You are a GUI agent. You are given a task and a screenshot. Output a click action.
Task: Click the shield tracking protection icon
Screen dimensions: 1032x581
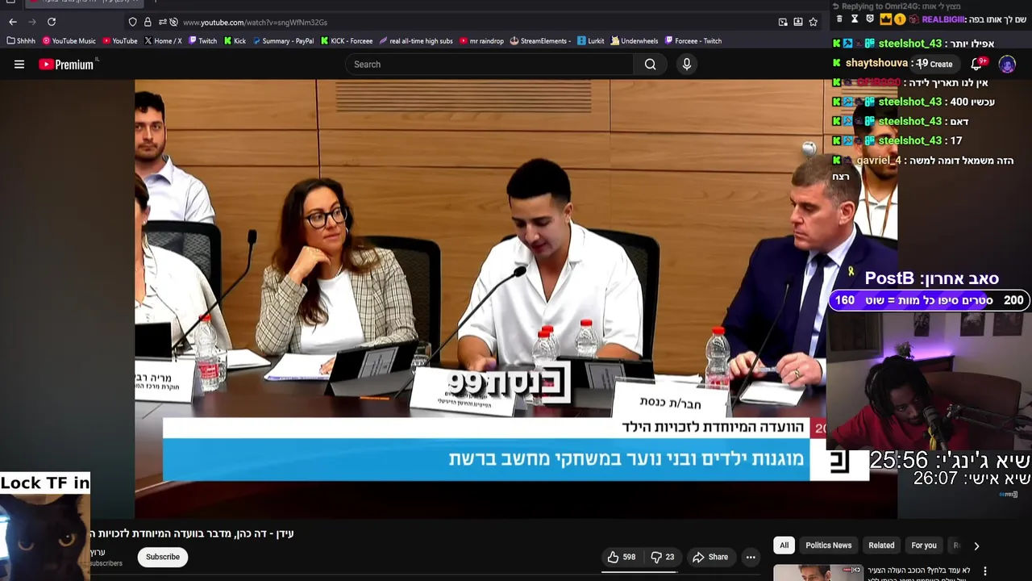coord(133,22)
